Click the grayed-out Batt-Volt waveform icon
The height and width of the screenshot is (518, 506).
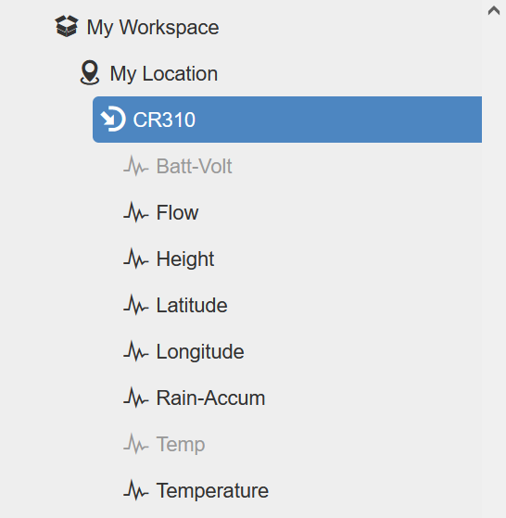pos(135,166)
